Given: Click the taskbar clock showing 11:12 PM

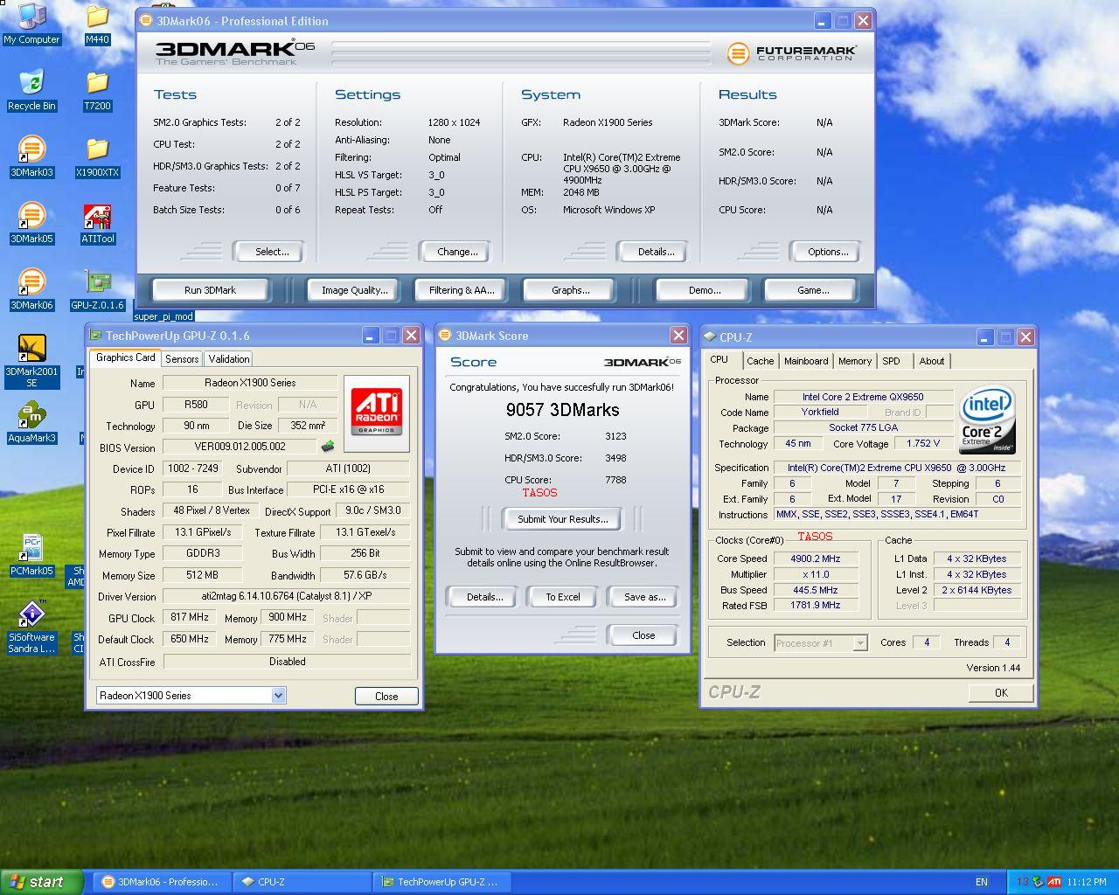Looking at the screenshot, I should pyautogui.click(x=1087, y=882).
